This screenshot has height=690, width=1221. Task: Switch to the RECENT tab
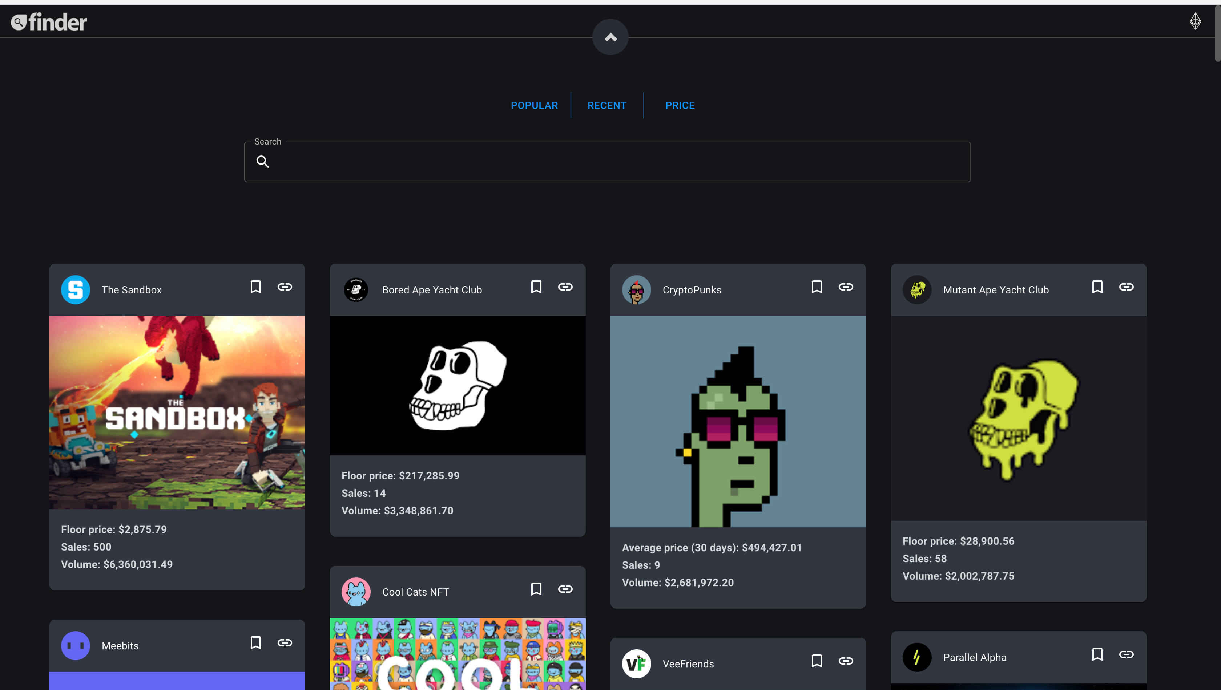pyautogui.click(x=607, y=105)
